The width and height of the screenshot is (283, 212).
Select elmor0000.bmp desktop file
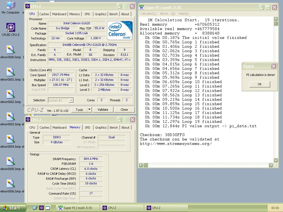coord(11,52)
